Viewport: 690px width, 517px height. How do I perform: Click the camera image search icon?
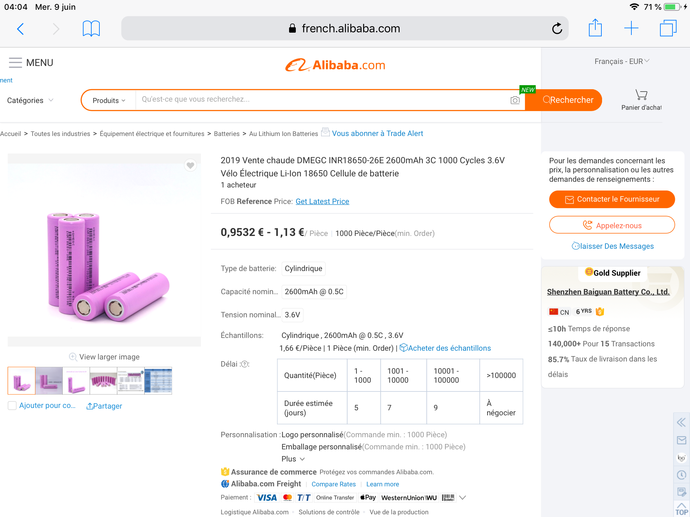(515, 100)
